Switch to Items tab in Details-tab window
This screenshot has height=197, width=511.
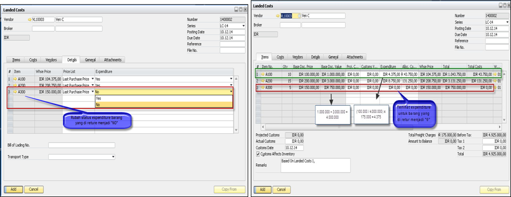[x=16, y=60]
